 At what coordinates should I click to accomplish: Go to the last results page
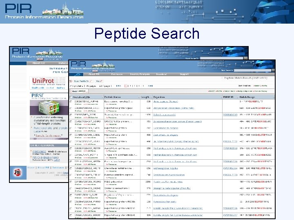[x=150, y=86]
